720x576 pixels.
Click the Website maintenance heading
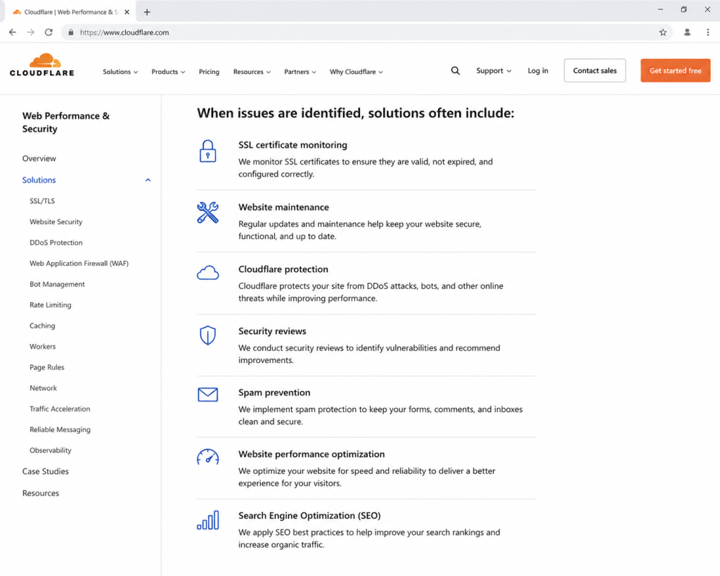coord(283,207)
